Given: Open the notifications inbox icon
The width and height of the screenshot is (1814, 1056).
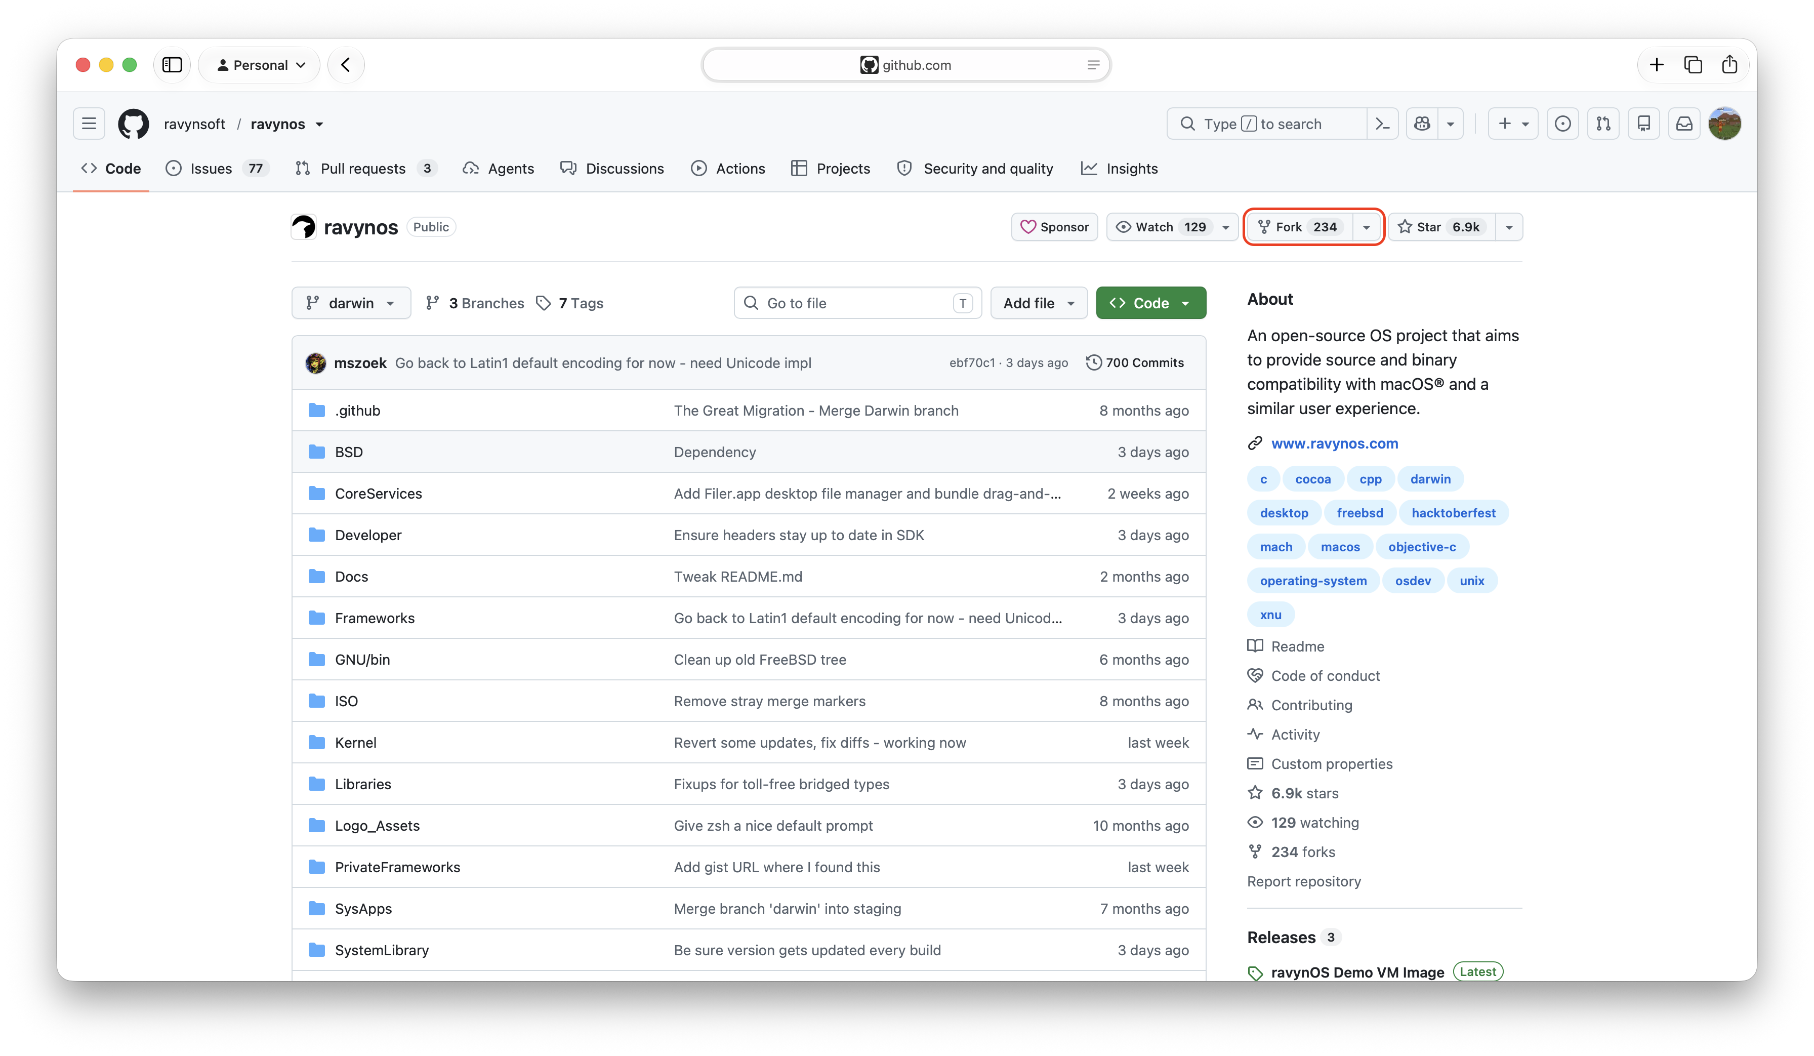Looking at the screenshot, I should [x=1684, y=124].
